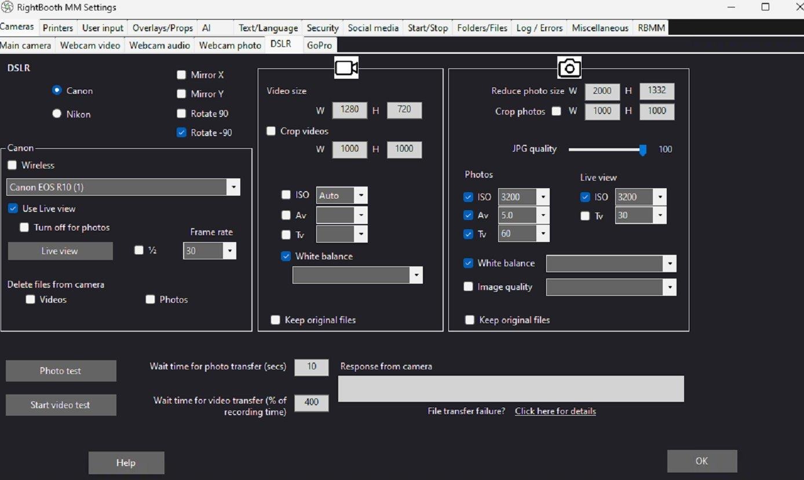Enable the Wireless checkbox
Image resolution: width=804 pixels, height=480 pixels.
pyautogui.click(x=12, y=165)
